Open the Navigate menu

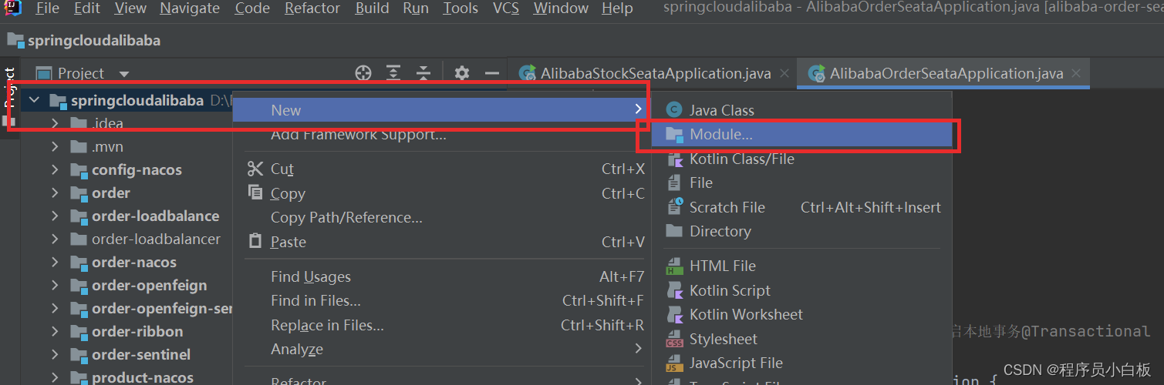coord(190,8)
